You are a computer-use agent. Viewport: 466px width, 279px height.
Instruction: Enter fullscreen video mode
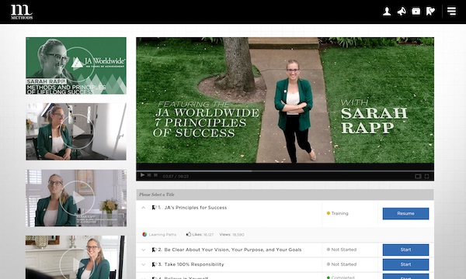(x=426, y=176)
